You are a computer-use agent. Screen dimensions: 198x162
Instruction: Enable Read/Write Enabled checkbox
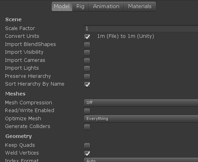tap(87, 111)
